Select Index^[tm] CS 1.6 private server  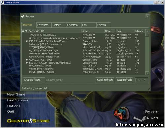click(84, 44)
